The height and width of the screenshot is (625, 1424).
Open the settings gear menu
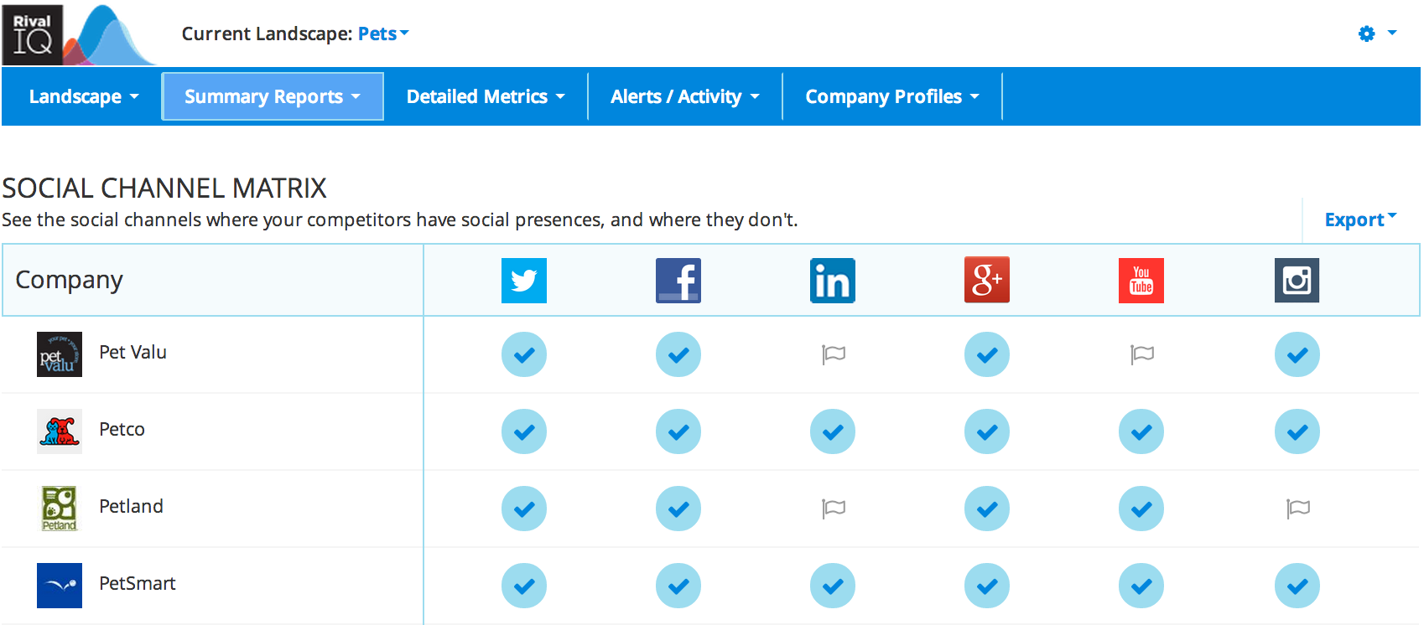(x=1366, y=34)
